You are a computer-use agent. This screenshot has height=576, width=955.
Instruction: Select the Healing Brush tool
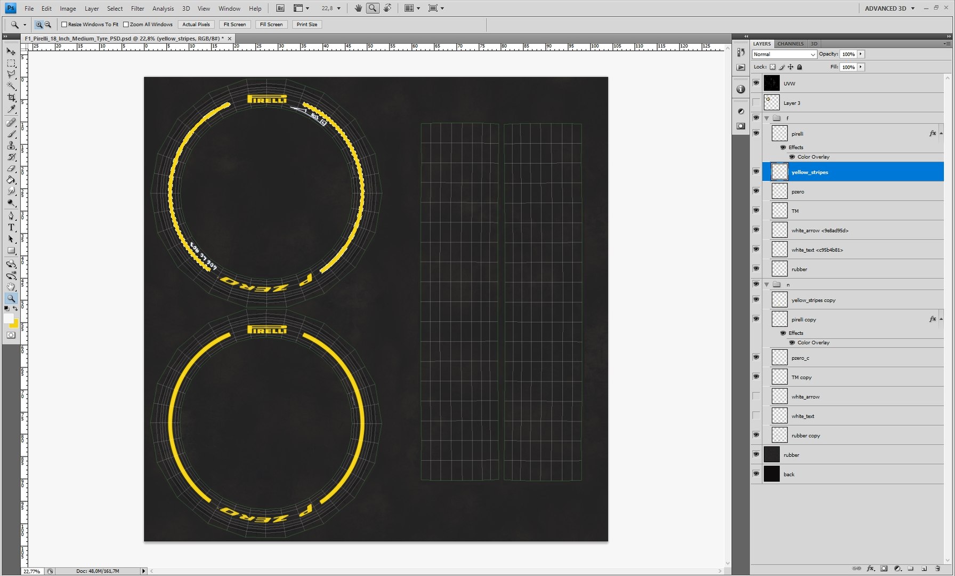(x=11, y=123)
